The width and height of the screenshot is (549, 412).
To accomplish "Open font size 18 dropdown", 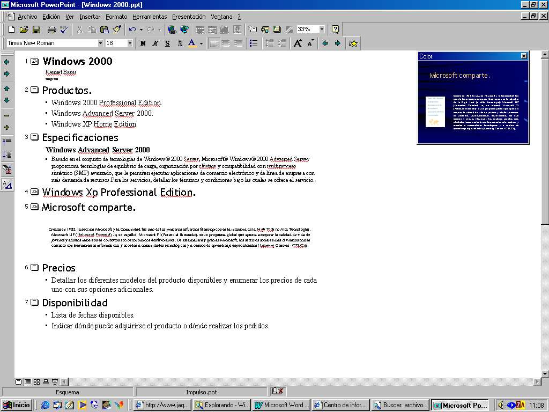I will (x=130, y=43).
